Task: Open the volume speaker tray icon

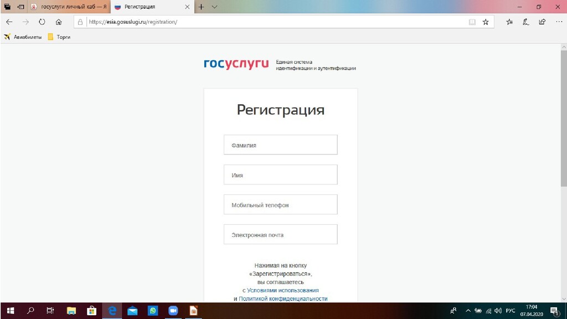Action: tap(498, 311)
